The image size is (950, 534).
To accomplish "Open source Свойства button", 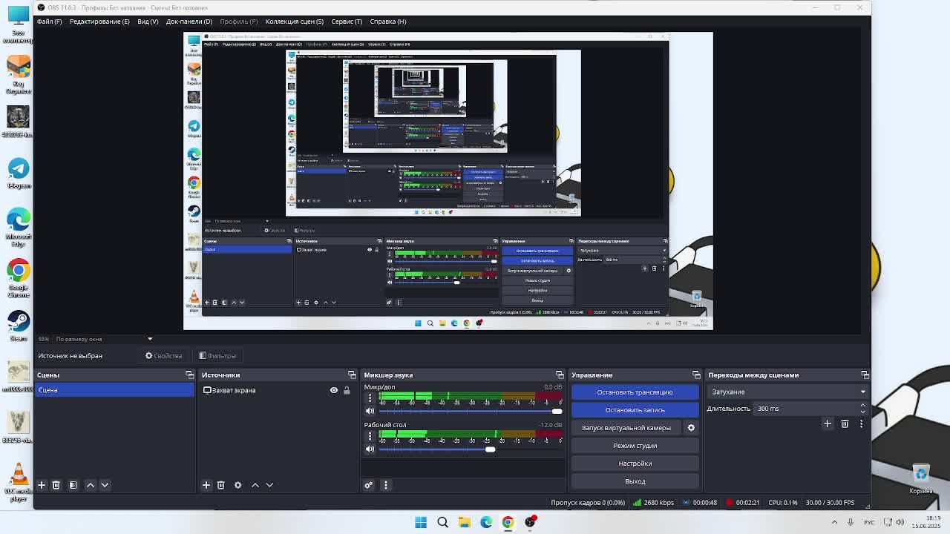I will pos(163,356).
